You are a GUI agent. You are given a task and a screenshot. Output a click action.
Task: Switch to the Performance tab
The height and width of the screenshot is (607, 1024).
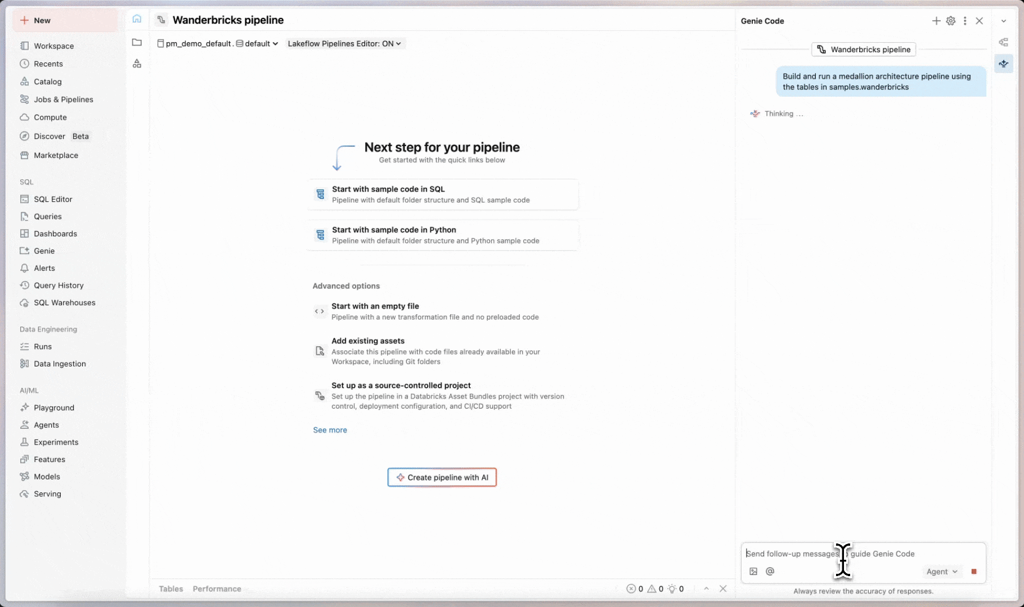tap(217, 589)
